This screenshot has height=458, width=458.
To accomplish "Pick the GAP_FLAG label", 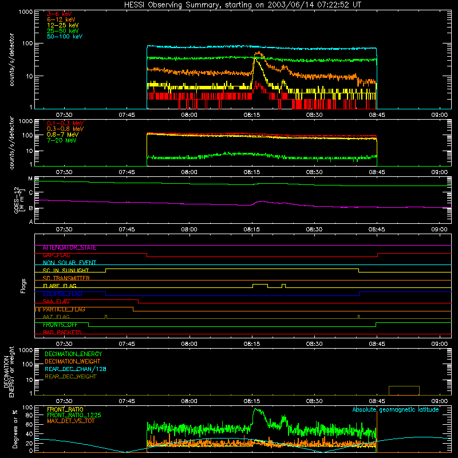I will (x=56, y=255).
